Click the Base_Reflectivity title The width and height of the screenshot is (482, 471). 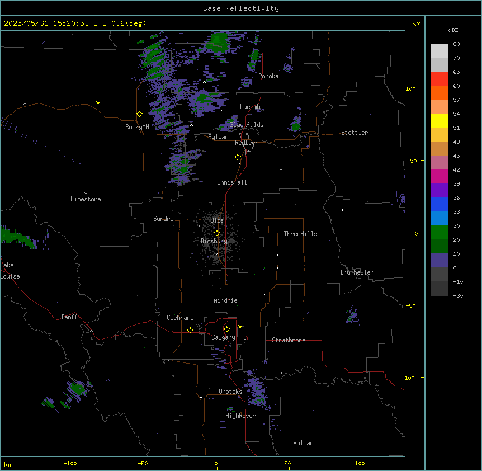pyautogui.click(x=241, y=8)
